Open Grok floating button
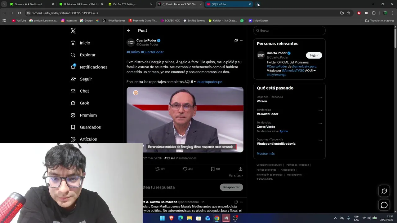 tap(384, 191)
